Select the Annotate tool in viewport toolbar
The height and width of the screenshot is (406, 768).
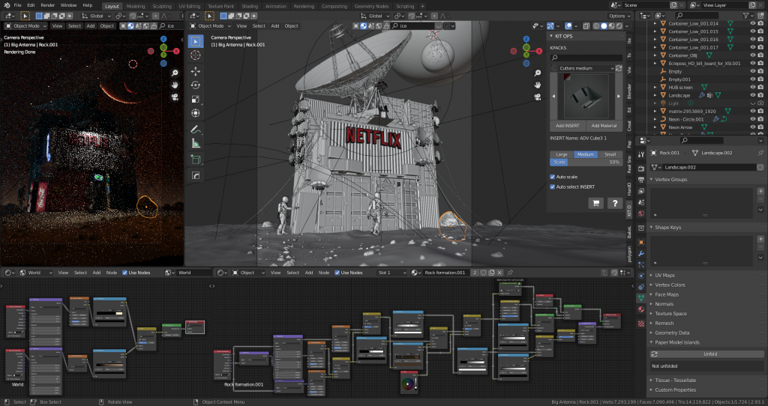196,130
